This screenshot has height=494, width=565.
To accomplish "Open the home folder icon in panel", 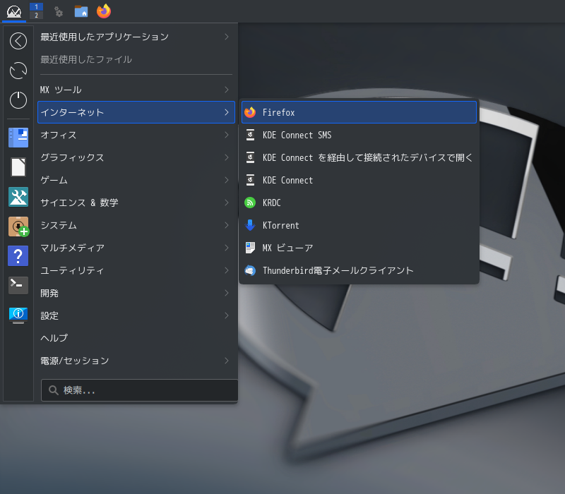I will pos(81,11).
